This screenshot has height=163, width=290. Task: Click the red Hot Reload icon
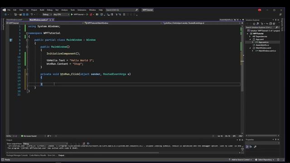pos(91,14)
